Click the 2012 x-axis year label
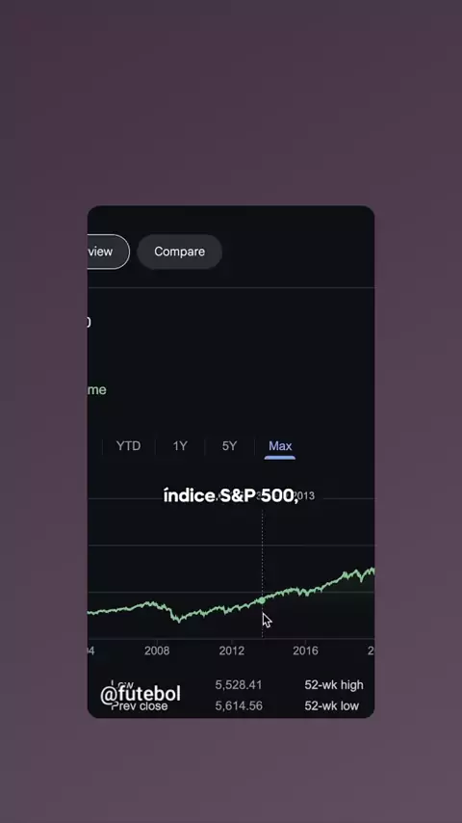This screenshot has height=823, width=462. pos(232,650)
